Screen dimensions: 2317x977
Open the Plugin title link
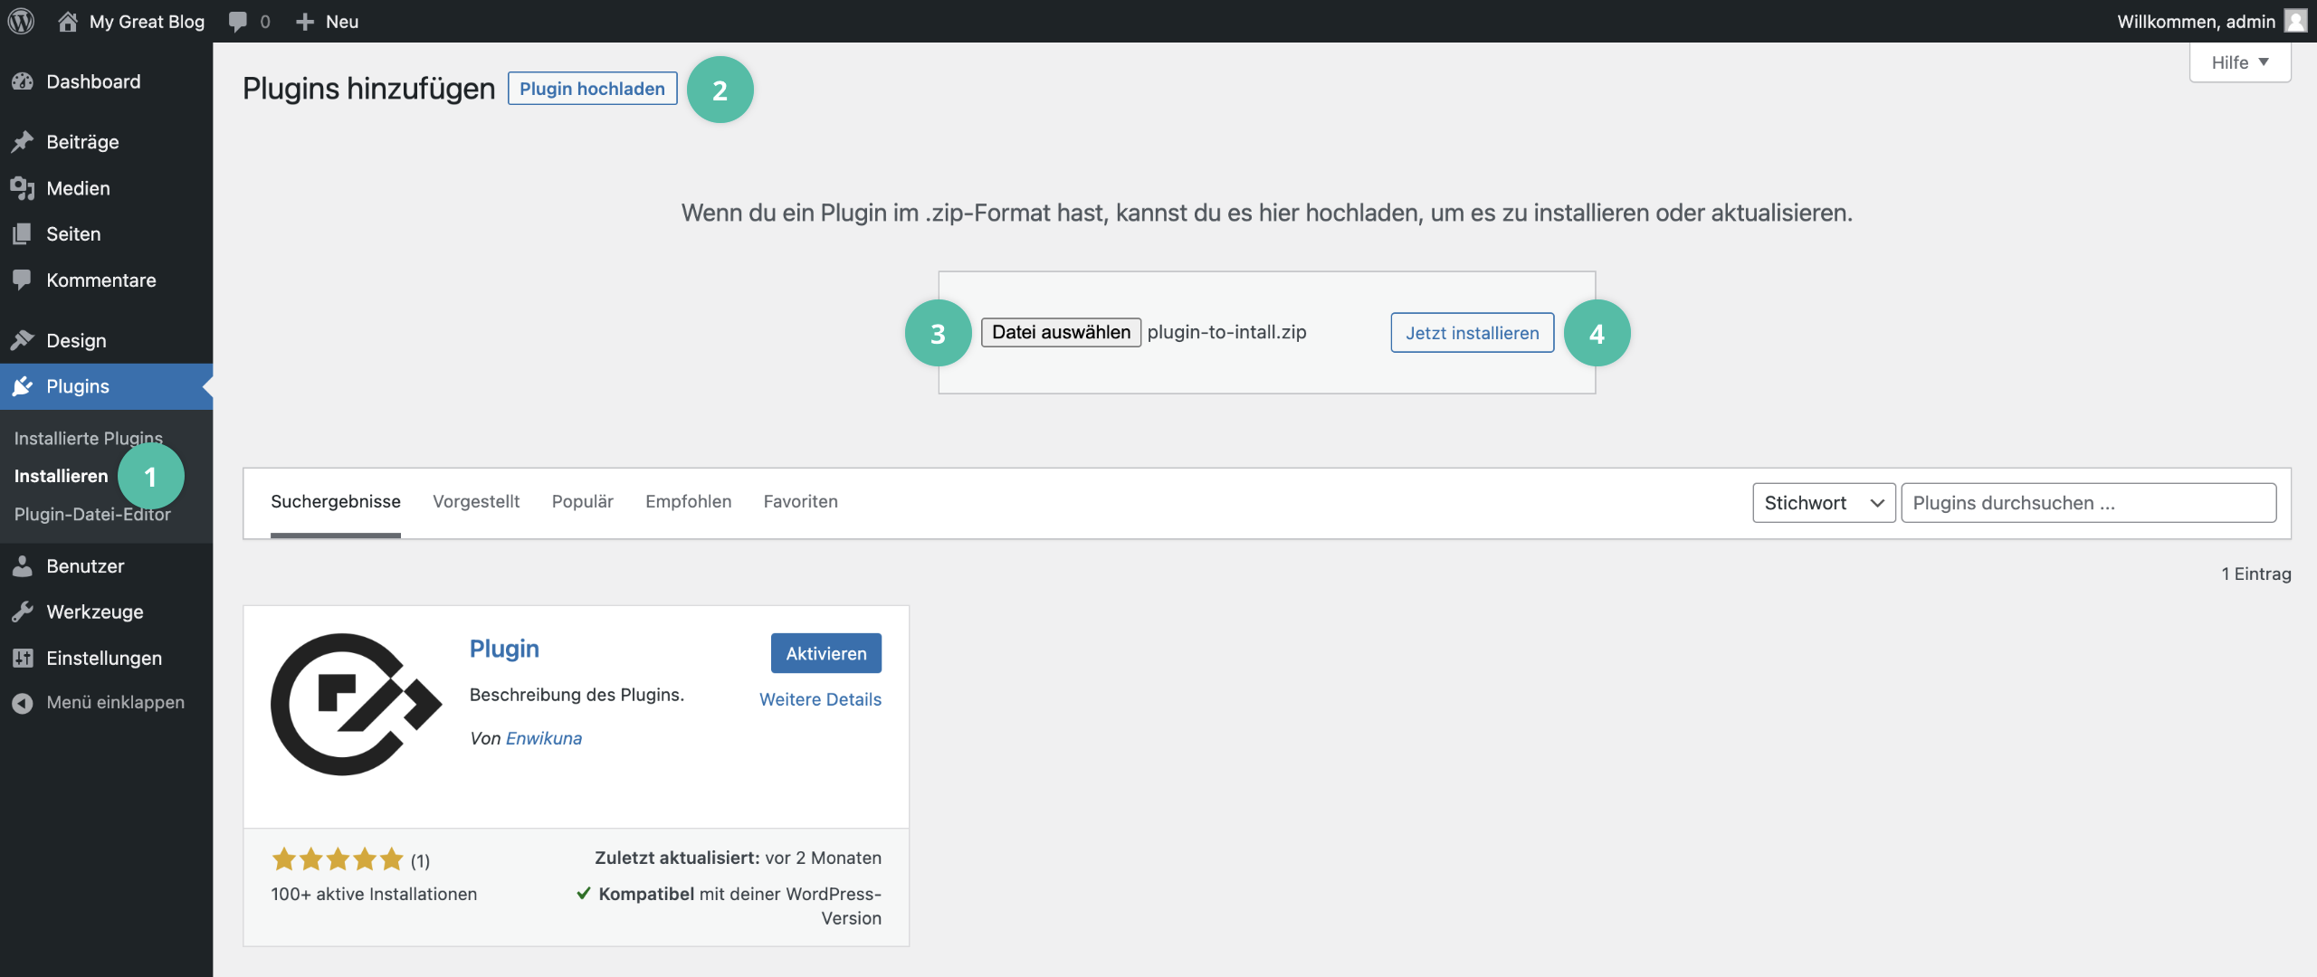(504, 649)
